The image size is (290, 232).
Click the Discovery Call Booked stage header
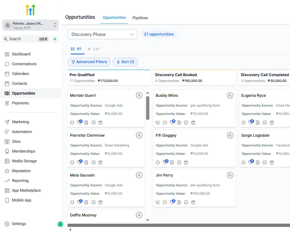coord(195,78)
